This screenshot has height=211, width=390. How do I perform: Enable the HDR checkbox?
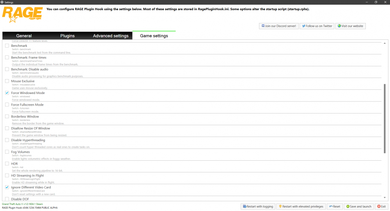7,164
